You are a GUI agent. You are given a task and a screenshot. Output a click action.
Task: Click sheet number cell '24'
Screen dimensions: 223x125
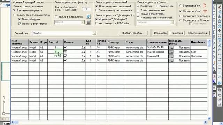55,56
